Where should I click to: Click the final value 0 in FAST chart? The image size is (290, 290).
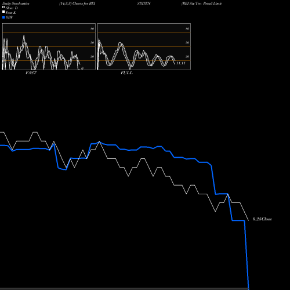(x=82, y=68)
